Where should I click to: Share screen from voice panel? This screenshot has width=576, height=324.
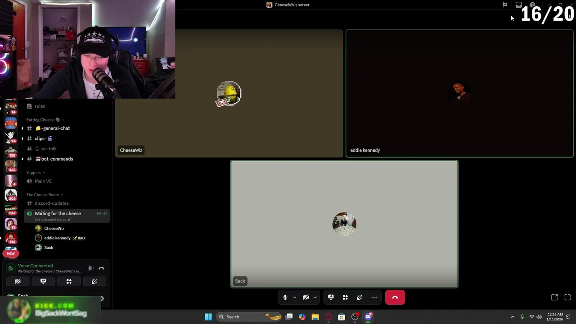click(x=43, y=281)
